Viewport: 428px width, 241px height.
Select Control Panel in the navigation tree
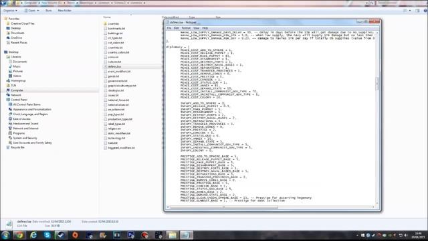click(19, 100)
